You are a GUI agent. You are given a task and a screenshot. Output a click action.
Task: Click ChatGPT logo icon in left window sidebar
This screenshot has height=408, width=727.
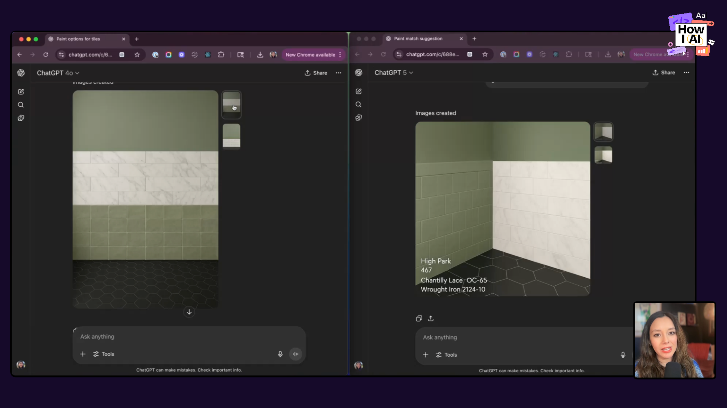pos(21,73)
